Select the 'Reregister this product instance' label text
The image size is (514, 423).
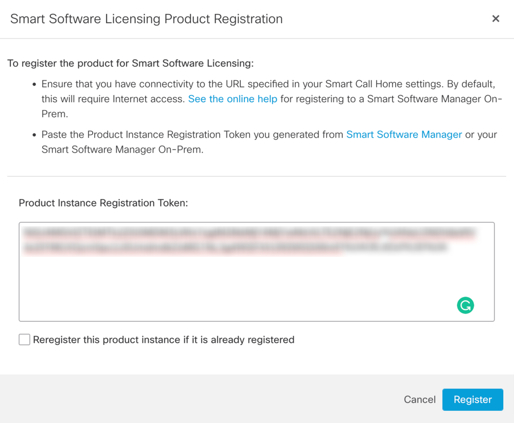point(164,340)
